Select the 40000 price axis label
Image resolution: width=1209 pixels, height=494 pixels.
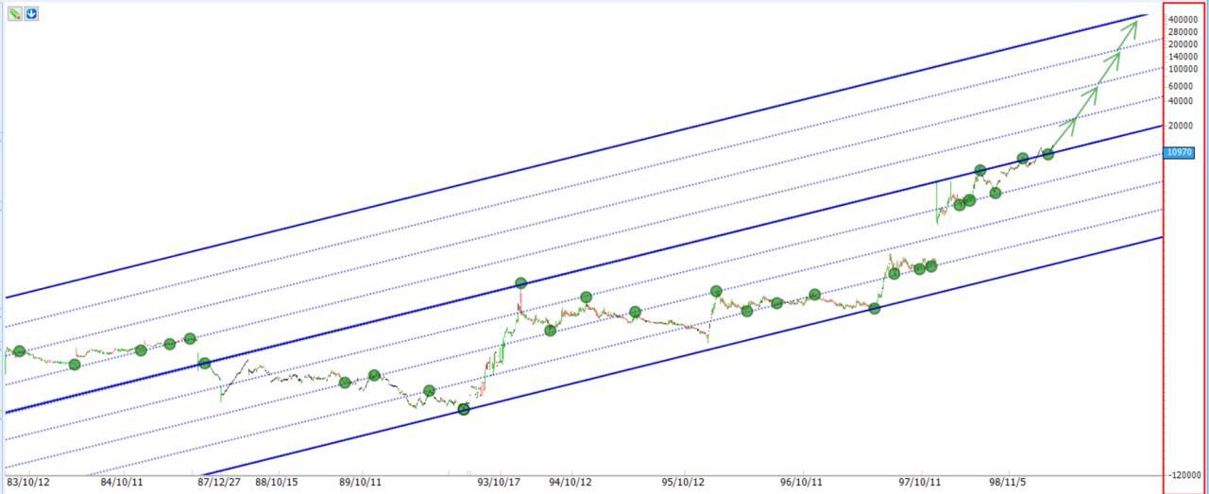coord(1183,100)
